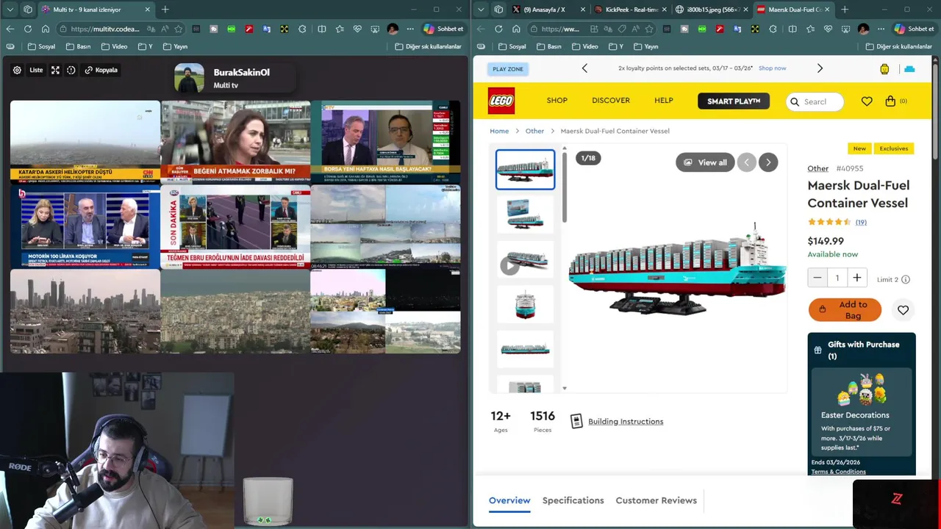Viewport: 941px width, 529px height.
Task: Go to Home breadcrumb link
Action: (x=499, y=131)
